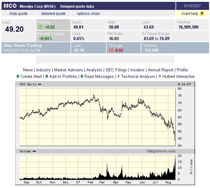The width and height of the screenshot is (210, 188).
Task: Open Hulbert Interactive link
Action: pos(178,76)
